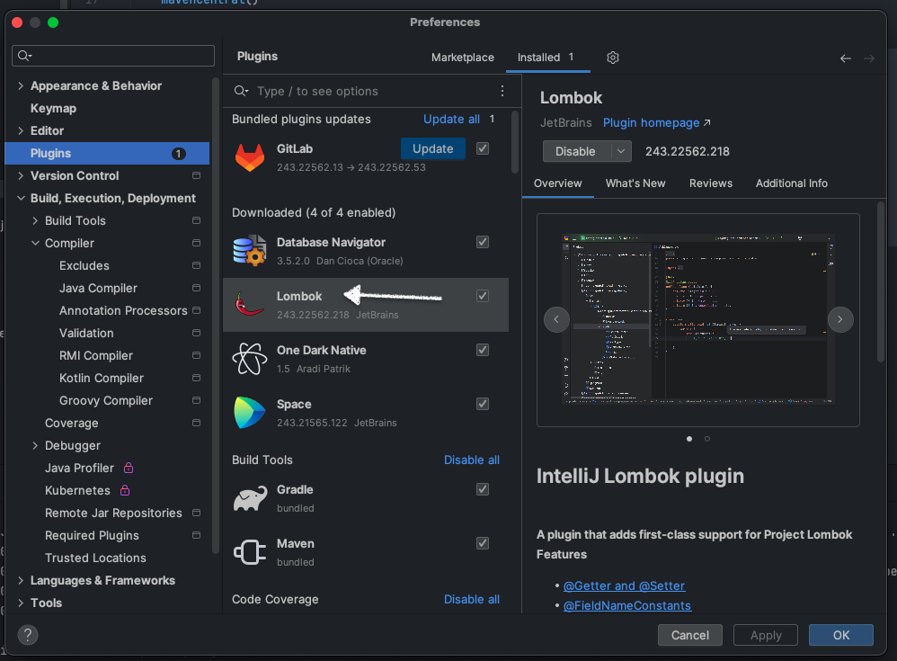
Task: Click project-level icon next to Kotlin Compiler
Action: tap(196, 378)
